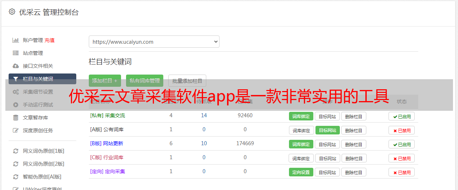
Task: Toggle the 已启用 status of 采集交流
Action: [x=401, y=116]
